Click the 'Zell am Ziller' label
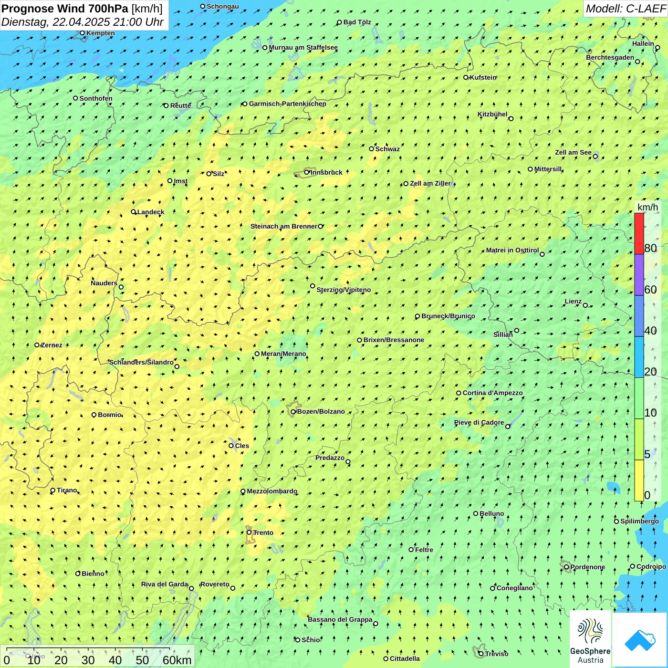This screenshot has width=668, height=668. (x=430, y=183)
